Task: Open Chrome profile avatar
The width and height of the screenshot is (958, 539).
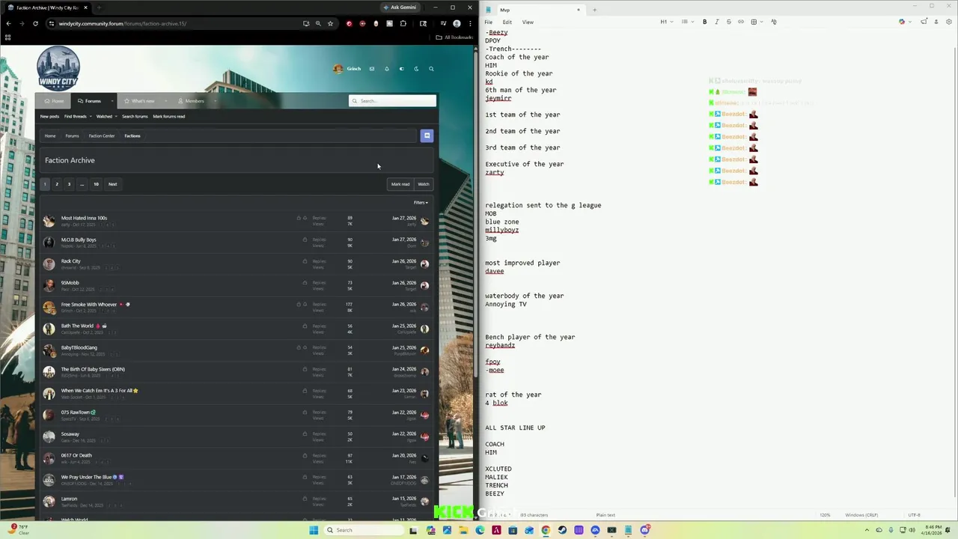Action: [457, 23]
